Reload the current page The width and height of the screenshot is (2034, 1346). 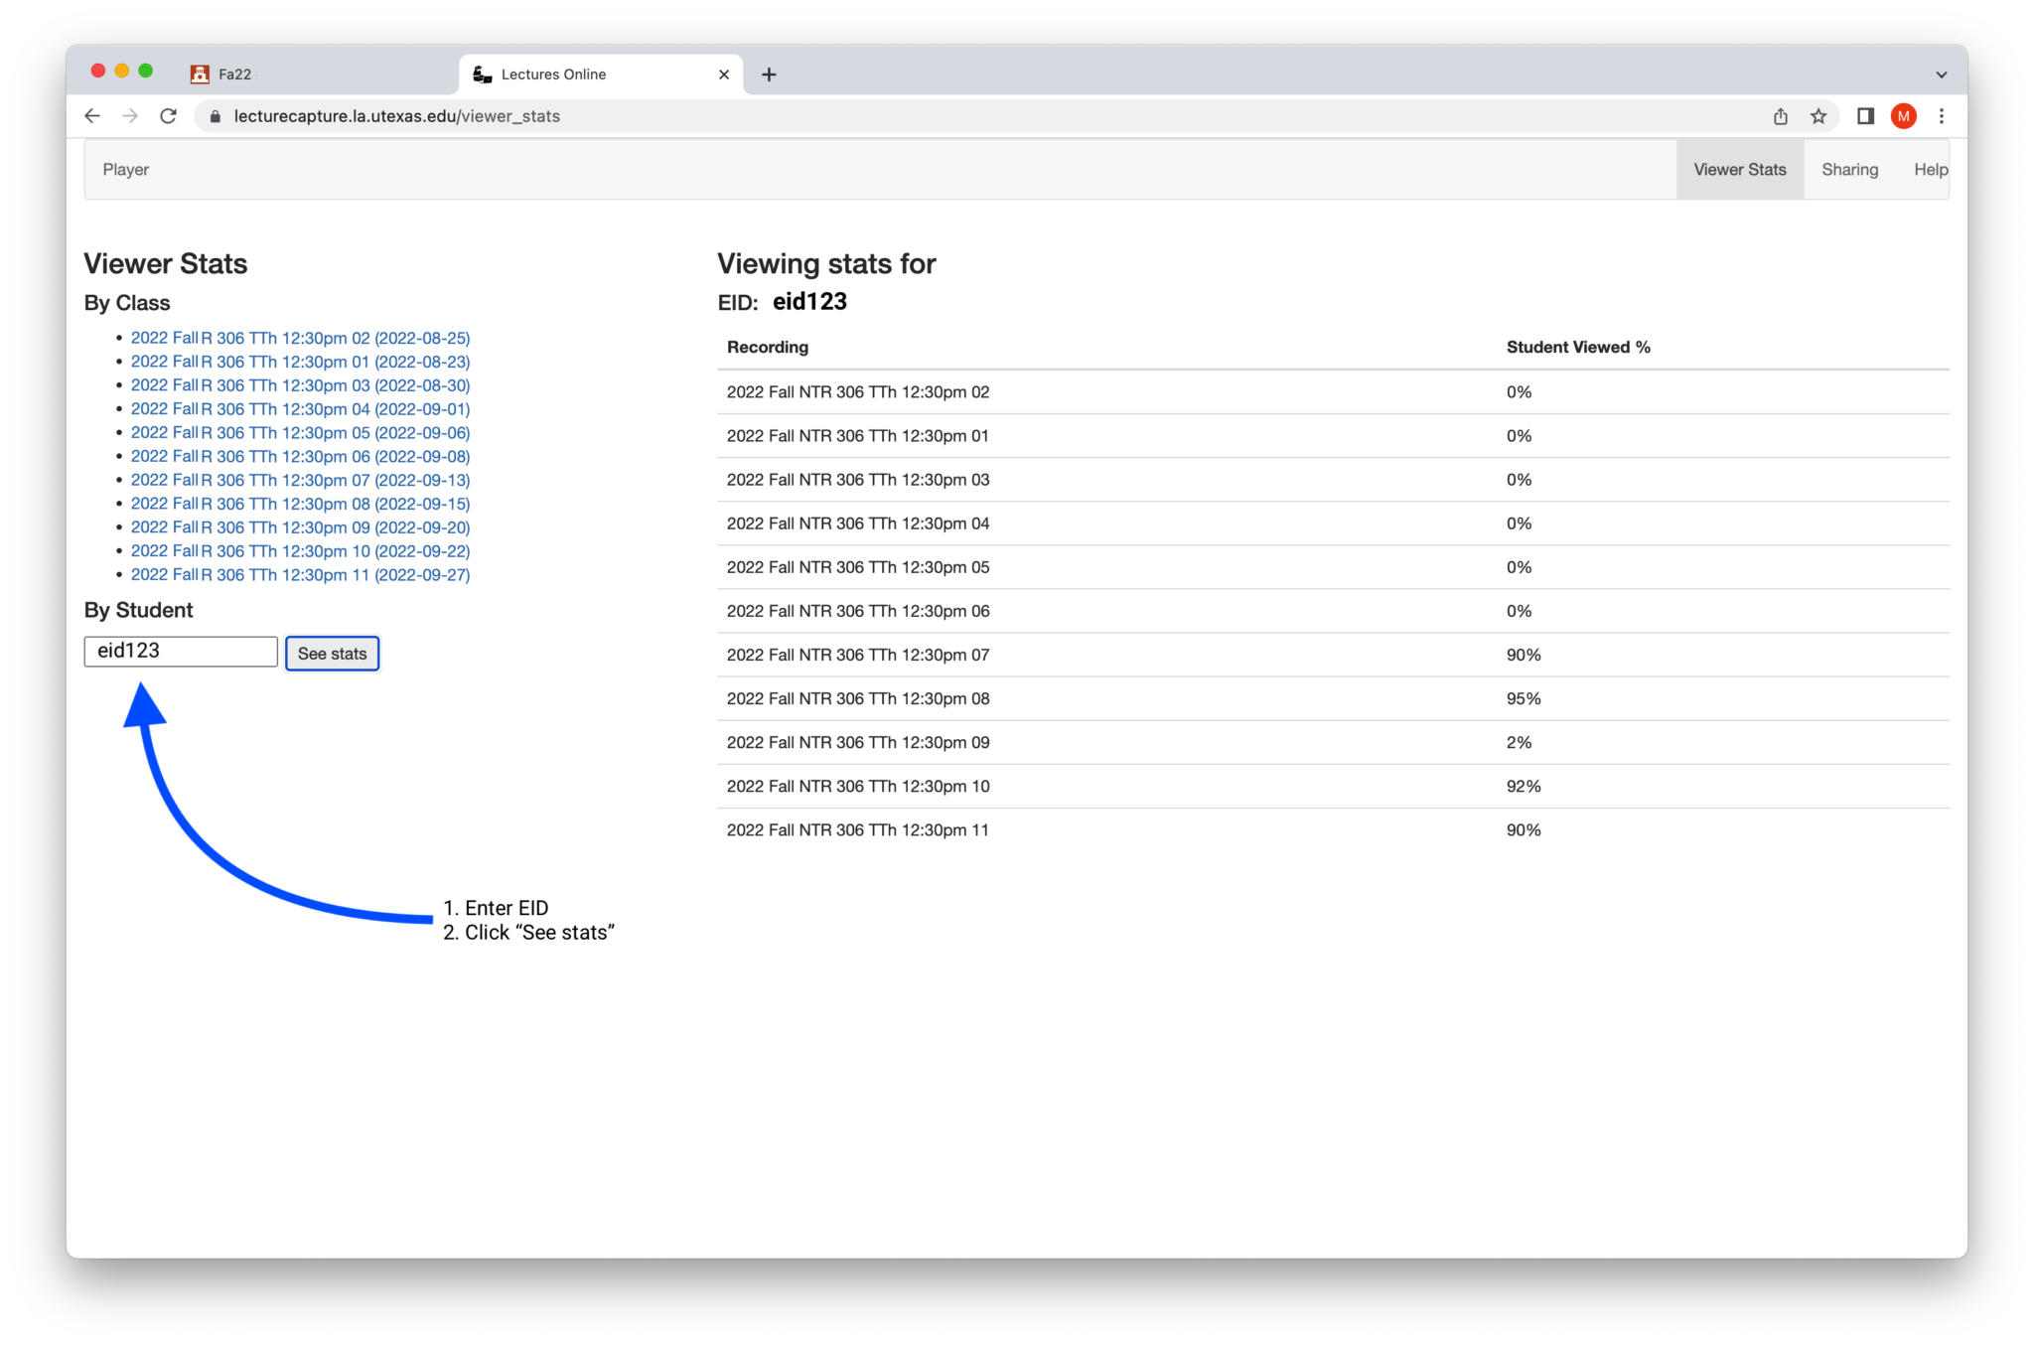pyautogui.click(x=169, y=116)
